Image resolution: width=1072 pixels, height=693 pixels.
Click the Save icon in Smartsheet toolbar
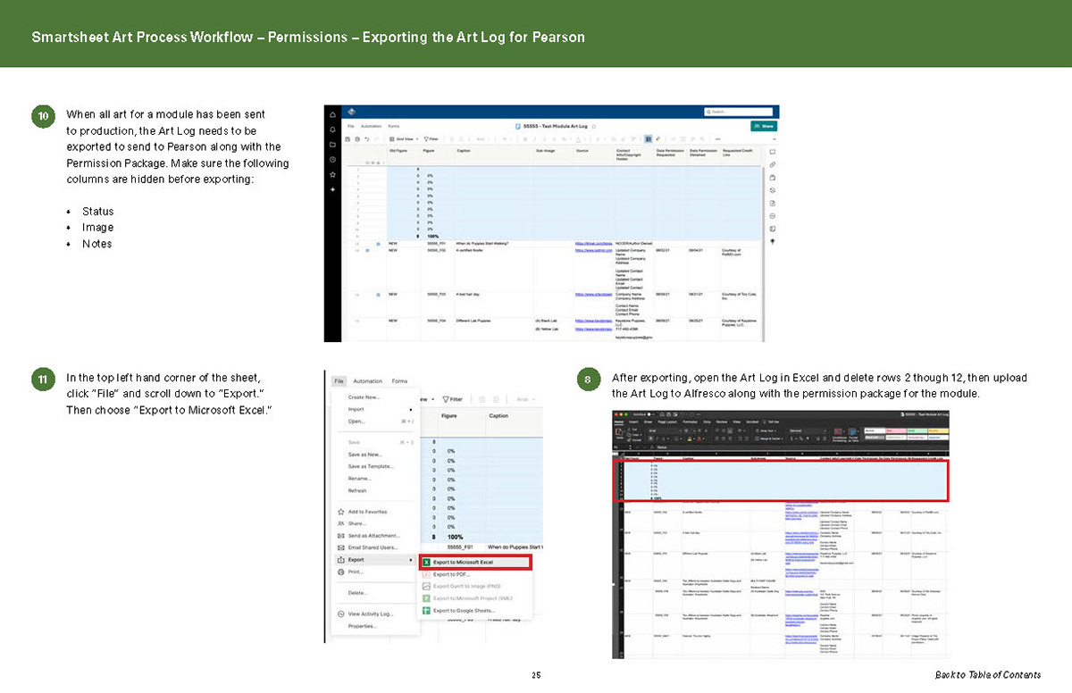pos(348,139)
